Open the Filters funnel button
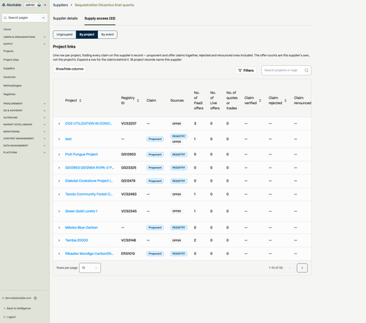 point(246,70)
